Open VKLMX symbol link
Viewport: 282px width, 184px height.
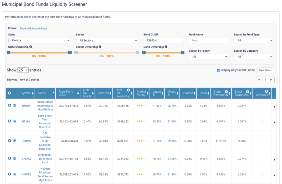[x=26, y=158]
